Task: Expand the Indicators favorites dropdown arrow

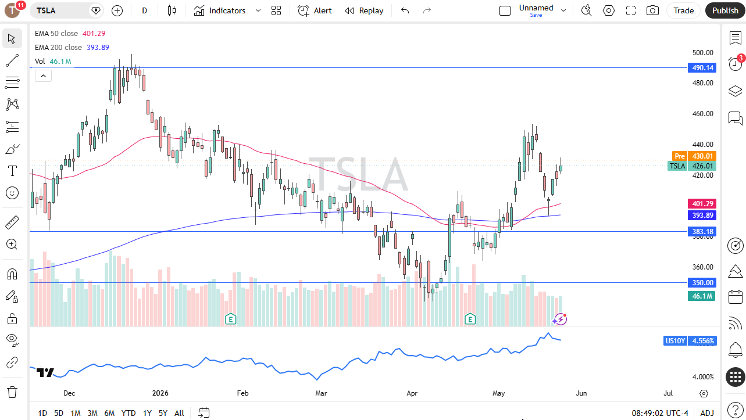Action: [x=258, y=10]
